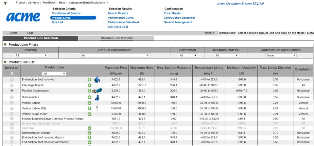Open the Industry filter dropdown
This screenshot has height=146, width=314.
(x=31, y=56)
